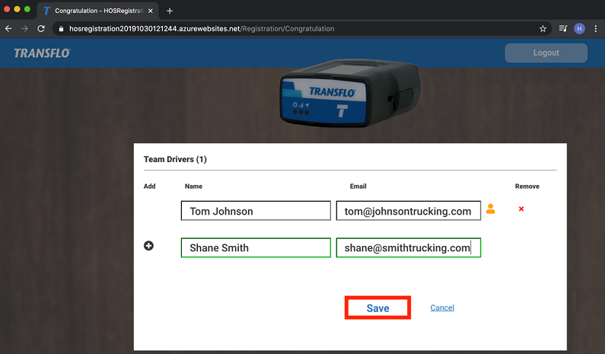Click the Name column header
Screen dimensions: 605x354
click(x=193, y=186)
